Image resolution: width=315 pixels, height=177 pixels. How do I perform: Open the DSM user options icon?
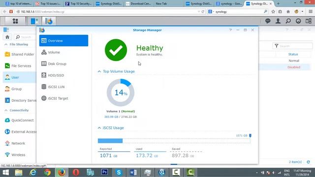278,21
